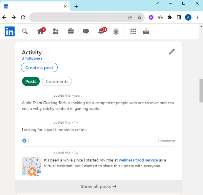Screen dimensions: 203x195
Task: Go to the LinkedIn Home feed icon
Action: [41, 31]
